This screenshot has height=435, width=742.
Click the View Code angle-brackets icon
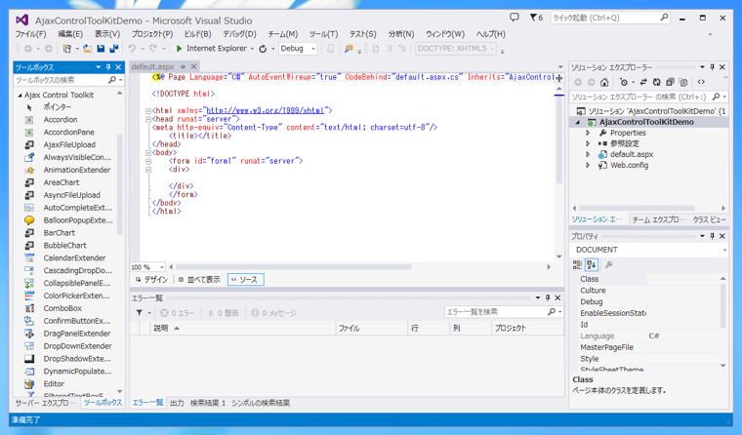(701, 82)
